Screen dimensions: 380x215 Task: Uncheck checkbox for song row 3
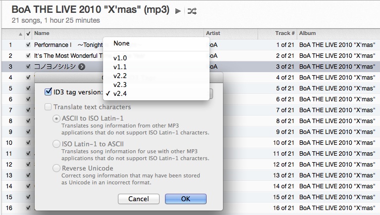(28, 67)
